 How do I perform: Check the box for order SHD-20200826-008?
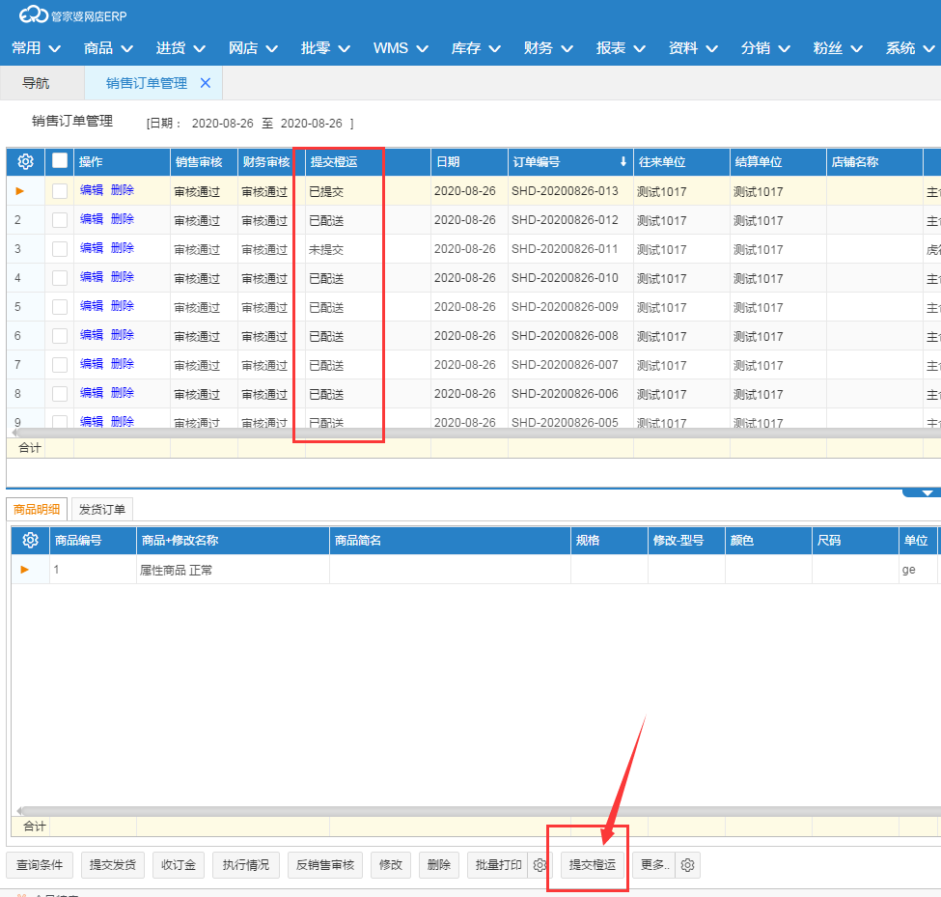tap(60, 336)
